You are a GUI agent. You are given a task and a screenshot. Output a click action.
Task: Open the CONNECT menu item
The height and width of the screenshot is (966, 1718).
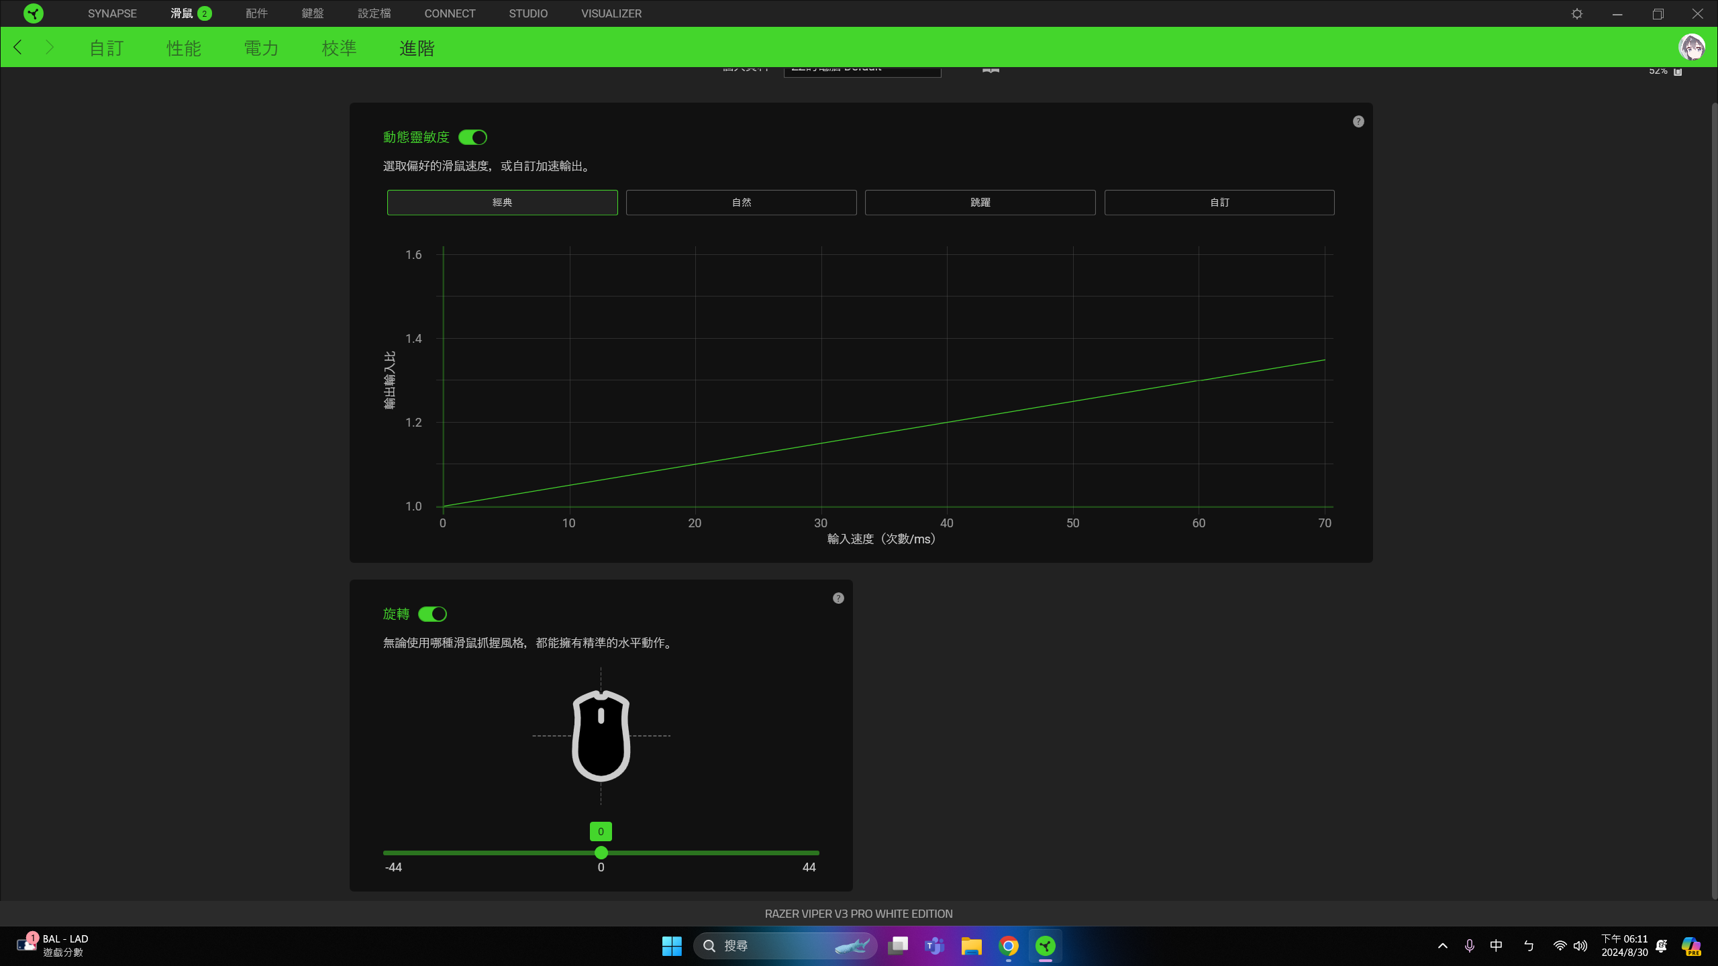[449, 13]
